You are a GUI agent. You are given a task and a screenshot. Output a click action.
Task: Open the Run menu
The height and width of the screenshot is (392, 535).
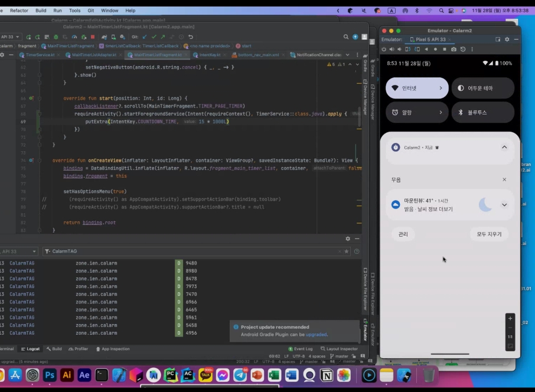57,11
